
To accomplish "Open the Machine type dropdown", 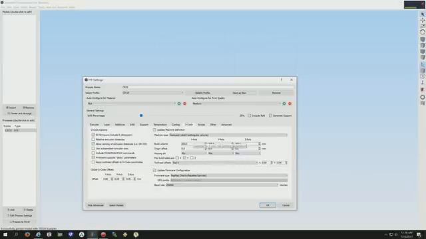I will tap(228, 135).
